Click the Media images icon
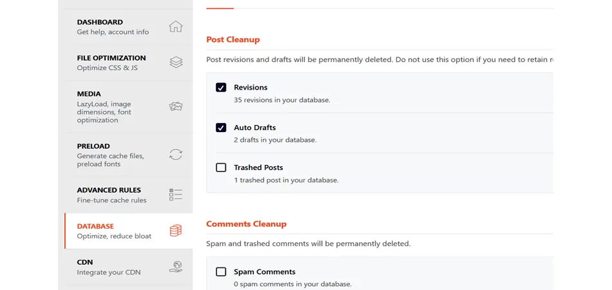Image resolution: width=612 pixels, height=290 pixels. [176, 106]
